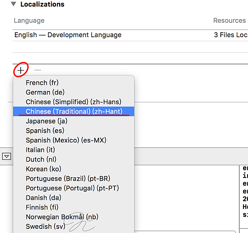The width and height of the screenshot is (248, 233).
Task: Click the plus button to add localization
Action: pos(20,70)
